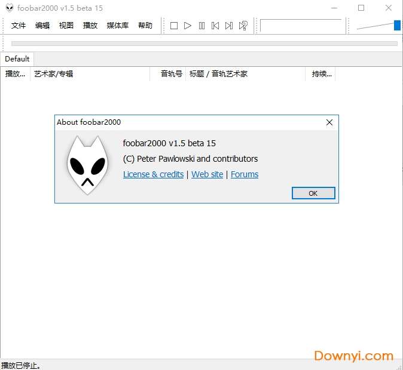Image resolution: width=403 pixels, height=370 pixels.
Task: Click the 播放已停止 status bar text
Action: [x=21, y=365]
